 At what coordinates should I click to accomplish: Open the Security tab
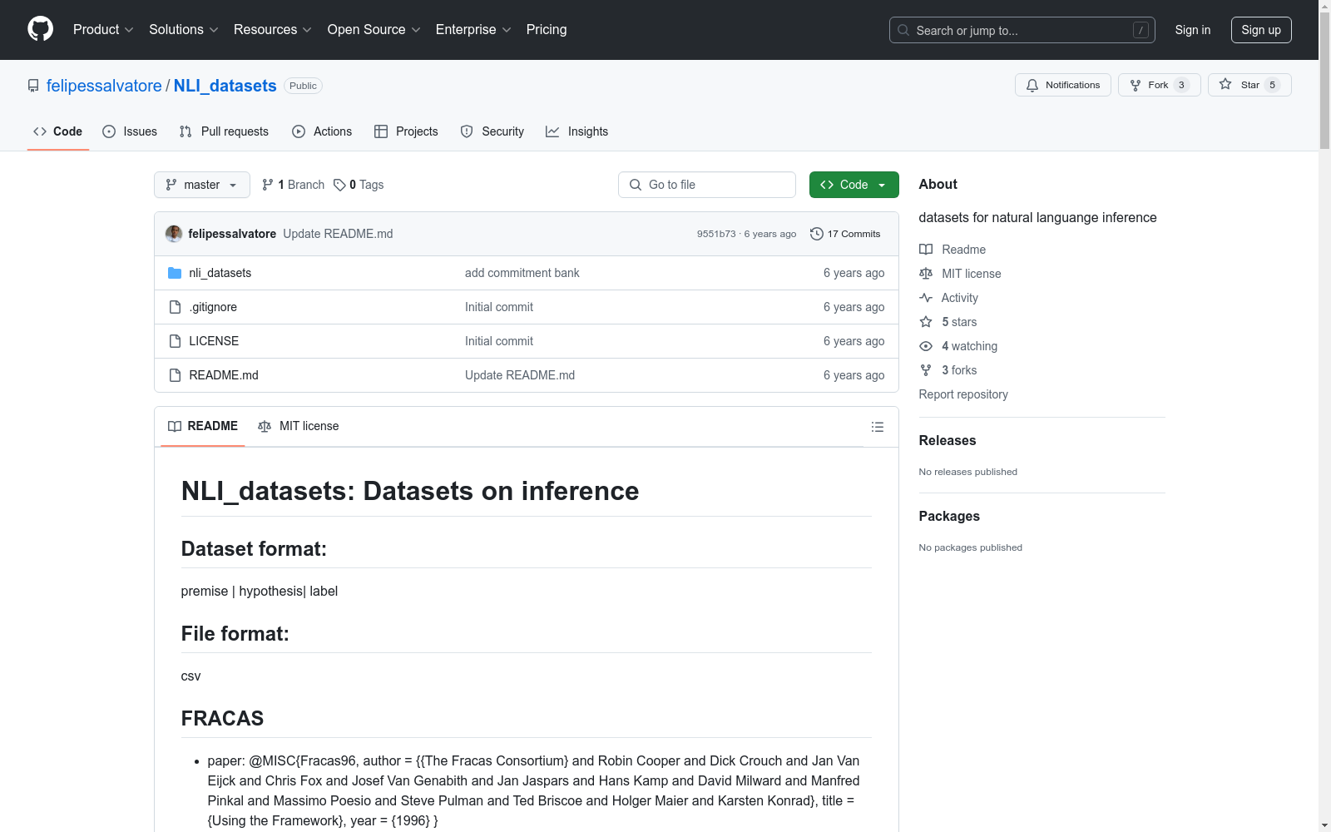click(492, 131)
